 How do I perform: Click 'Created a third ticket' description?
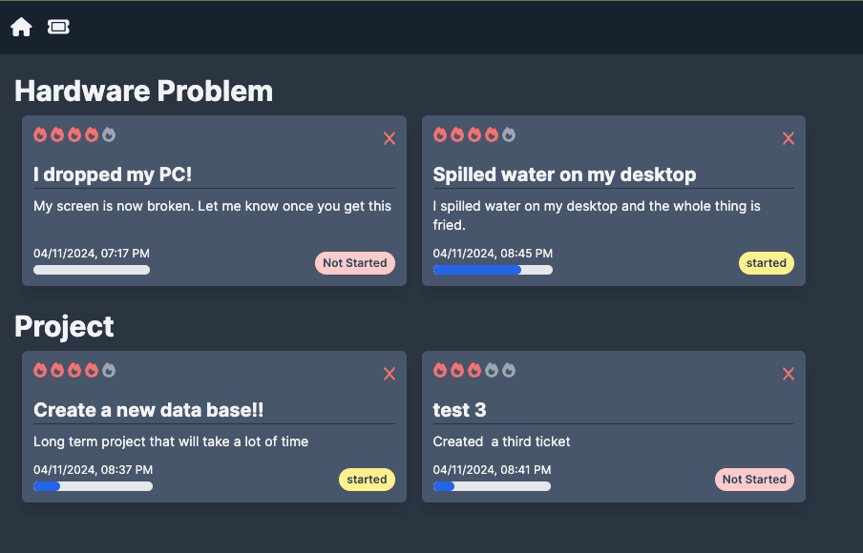(x=501, y=441)
